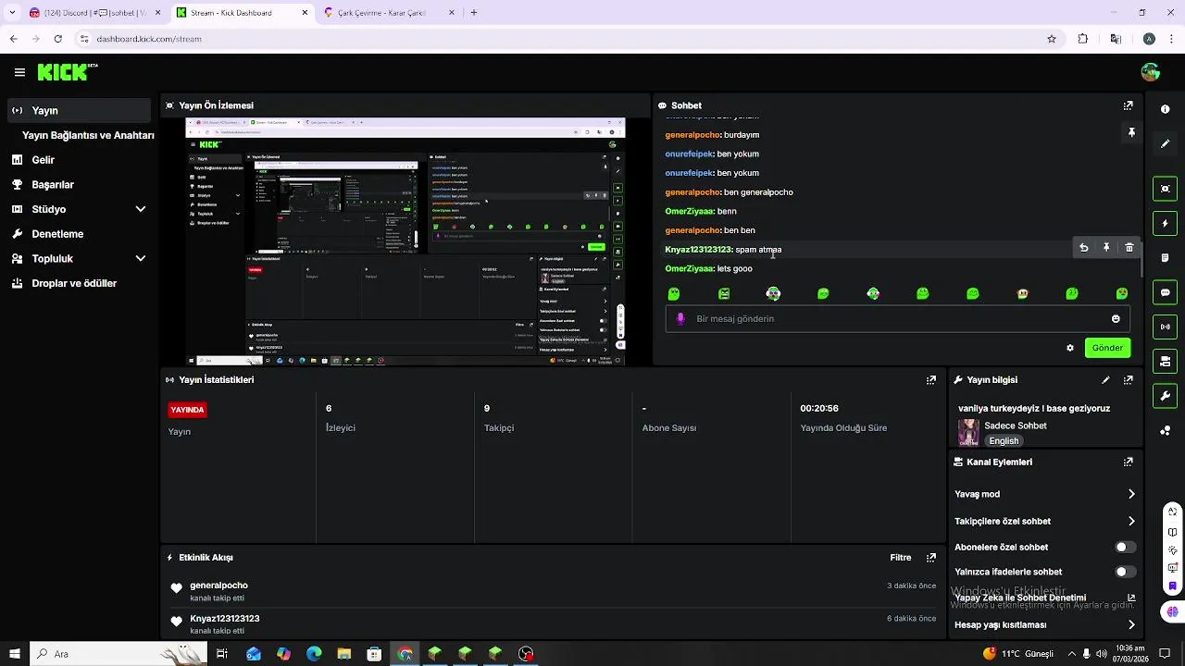Screen dimensions: 1185x666
Task: Open the hamburger menu beside the KICK logo
Action: [19, 72]
